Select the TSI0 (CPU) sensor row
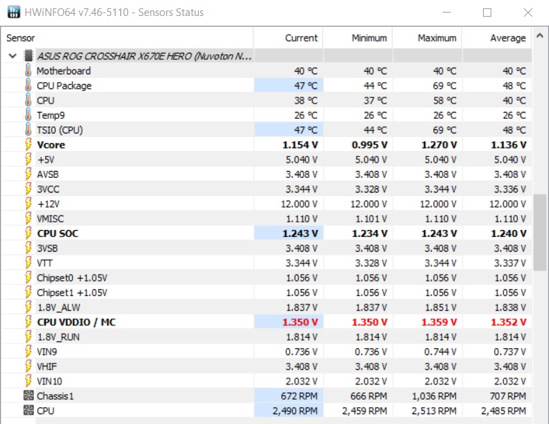 click(x=266, y=129)
